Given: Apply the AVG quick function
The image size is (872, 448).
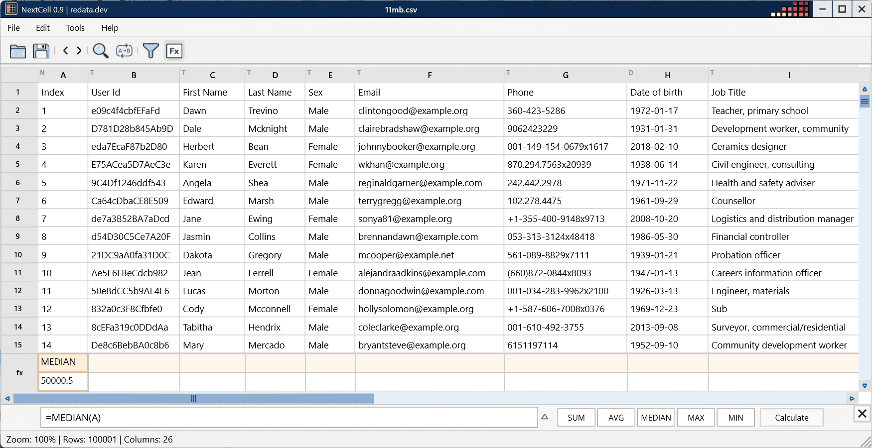Looking at the screenshot, I should [x=616, y=418].
